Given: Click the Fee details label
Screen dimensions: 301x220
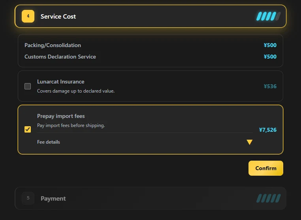Looking at the screenshot, I should click(49, 142).
